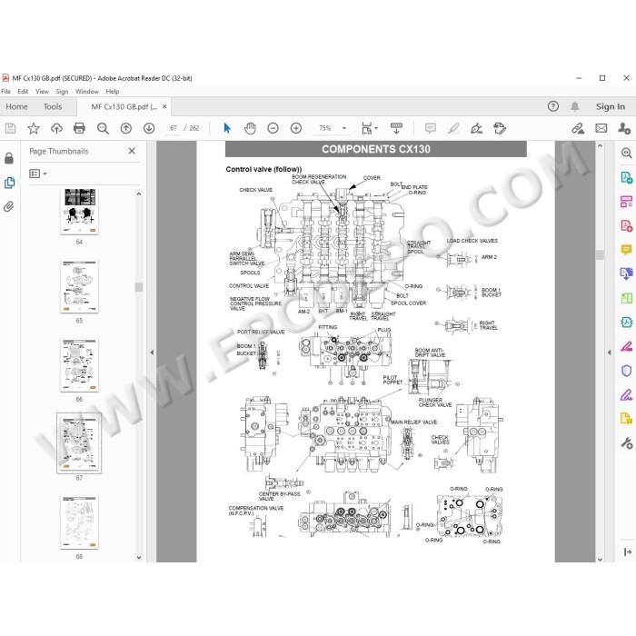Screen dimensions: 636x636
Task: Open the help question mark
Action: [552, 106]
